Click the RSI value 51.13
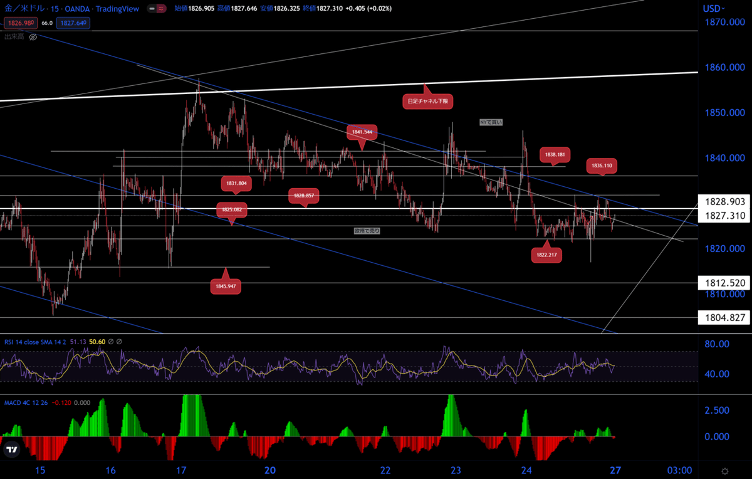 pos(78,342)
